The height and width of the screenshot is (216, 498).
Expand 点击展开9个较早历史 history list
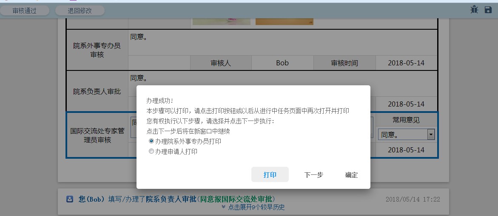[256, 207]
